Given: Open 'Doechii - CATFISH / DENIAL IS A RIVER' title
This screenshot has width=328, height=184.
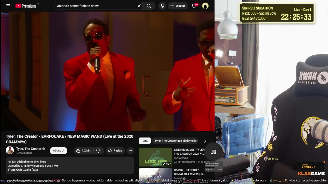Looking at the screenshot, I should [189, 172].
